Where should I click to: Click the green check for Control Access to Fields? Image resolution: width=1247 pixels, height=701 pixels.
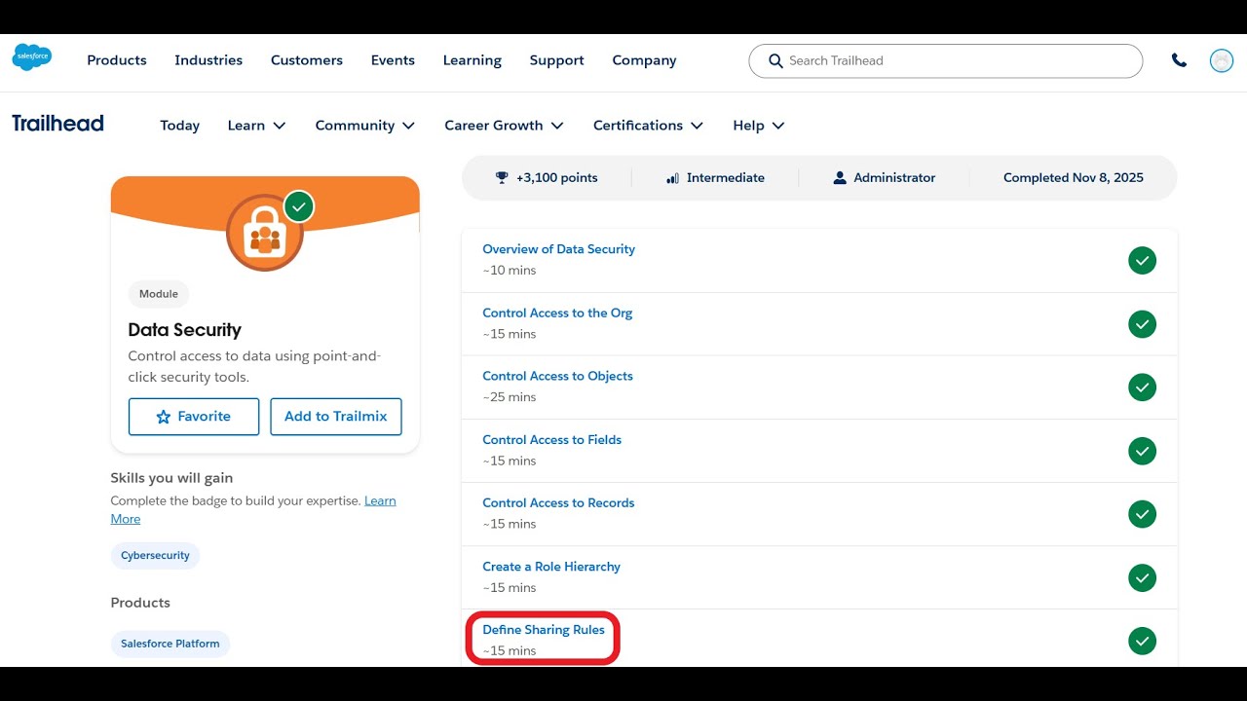pos(1142,451)
